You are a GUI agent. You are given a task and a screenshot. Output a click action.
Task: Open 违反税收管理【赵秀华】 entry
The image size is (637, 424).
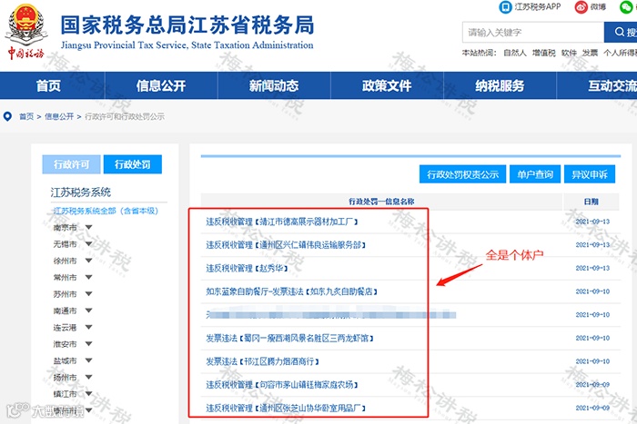tap(247, 269)
